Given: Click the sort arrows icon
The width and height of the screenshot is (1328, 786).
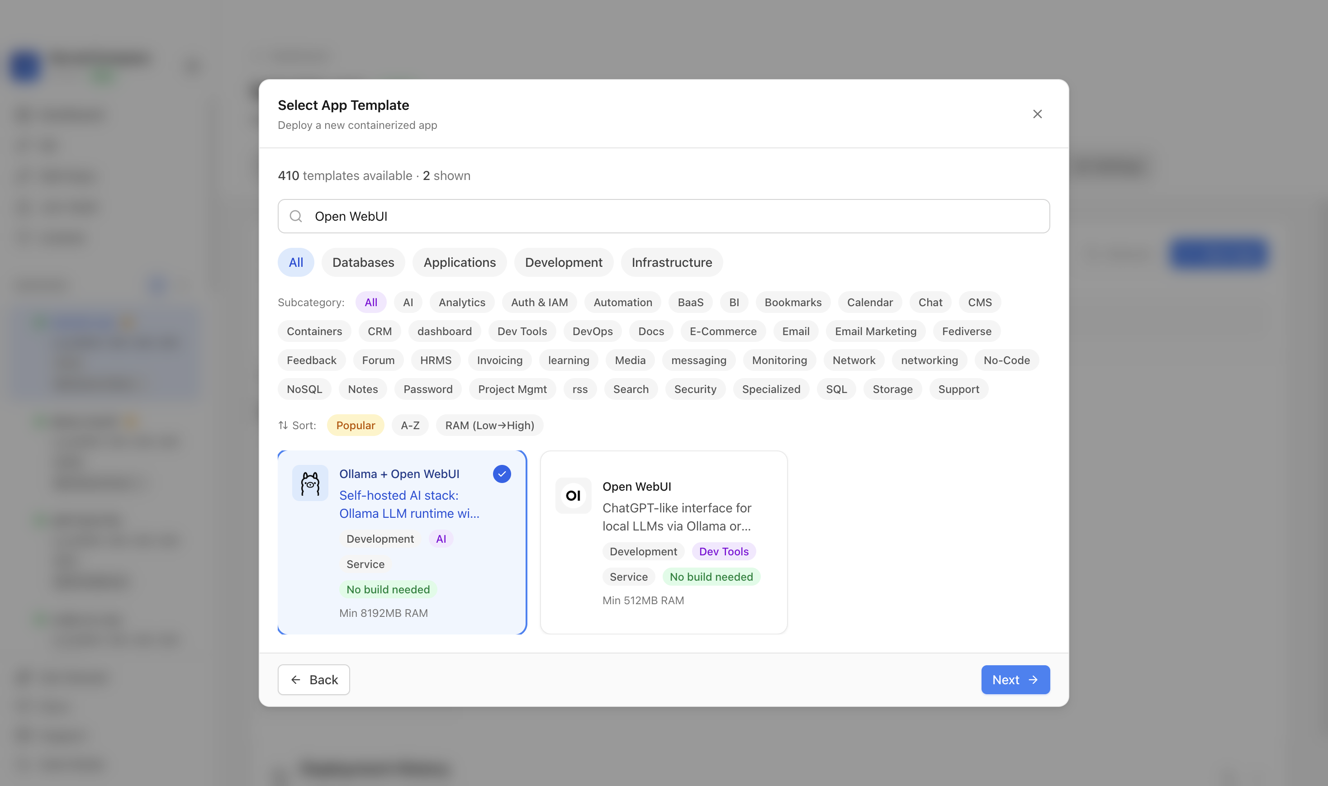Looking at the screenshot, I should 284,425.
